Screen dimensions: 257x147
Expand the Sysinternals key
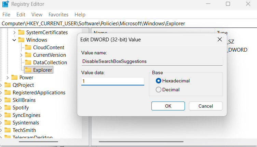[x=1, y=123]
